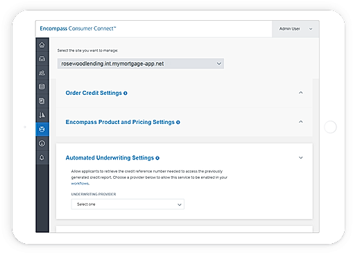This screenshot has height=255, width=353.
Task: Select the highlighted settings gear sidebar icon
Action: tap(42, 130)
